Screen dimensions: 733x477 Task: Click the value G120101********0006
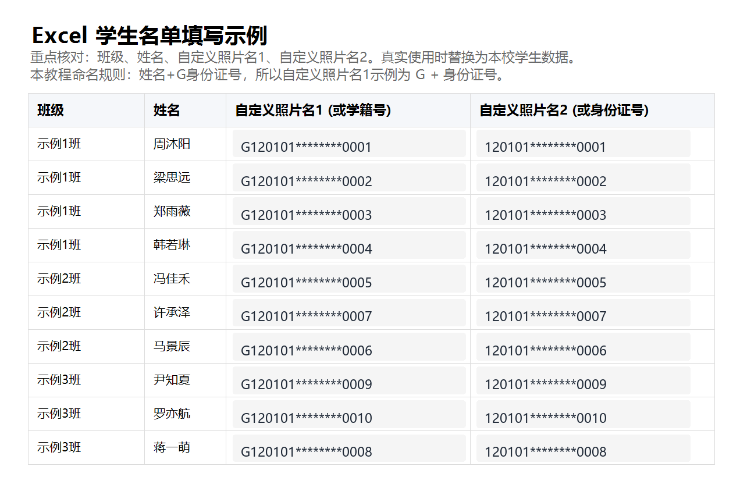[x=349, y=347]
